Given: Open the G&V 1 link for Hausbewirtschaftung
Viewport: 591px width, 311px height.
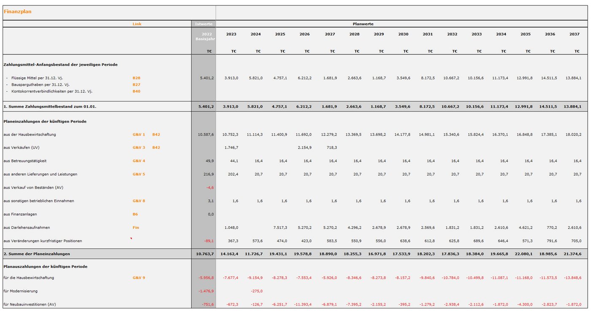Looking at the screenshot, I should (x=139, y=135).
